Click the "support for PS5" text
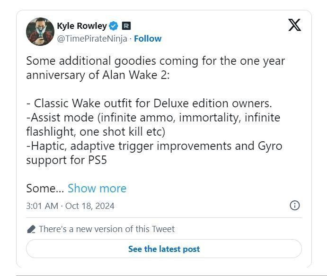The image size is (327, 276). (x=66, y=160)
